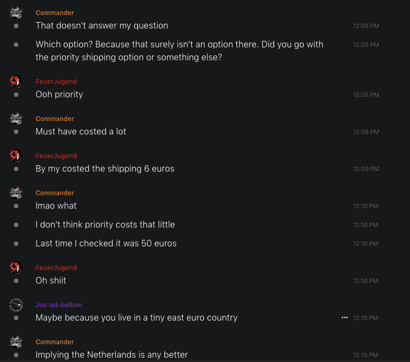Click FeuerJugend's avatar beside the 6 euros message

tap(16, 156)
